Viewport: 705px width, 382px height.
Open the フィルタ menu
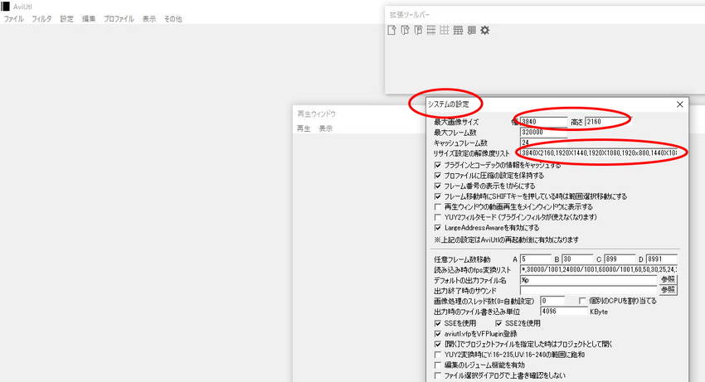click(41, 19)
